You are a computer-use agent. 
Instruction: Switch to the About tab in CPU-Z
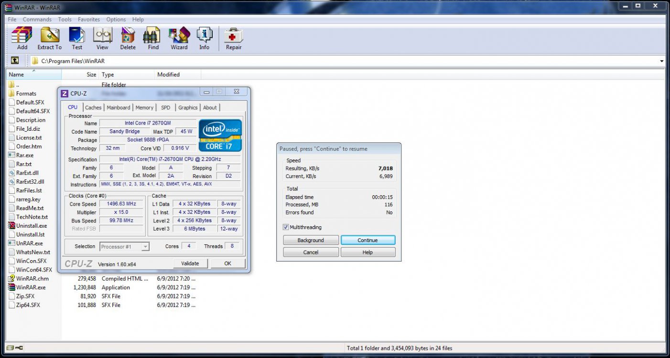[210, 108]
